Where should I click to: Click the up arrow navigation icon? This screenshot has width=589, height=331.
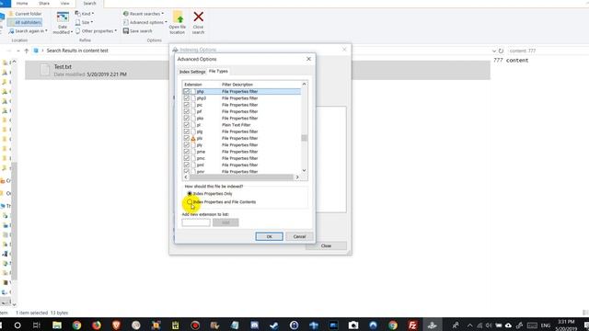click(27, 51)
